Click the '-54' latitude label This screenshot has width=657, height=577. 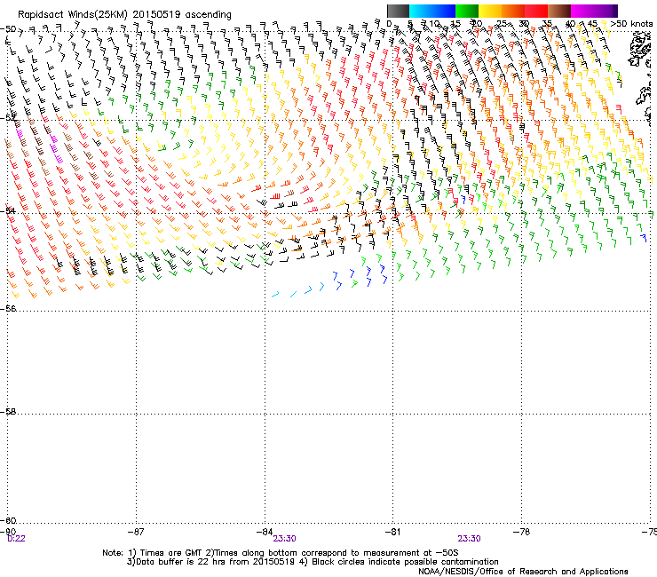tap(8, 210)
